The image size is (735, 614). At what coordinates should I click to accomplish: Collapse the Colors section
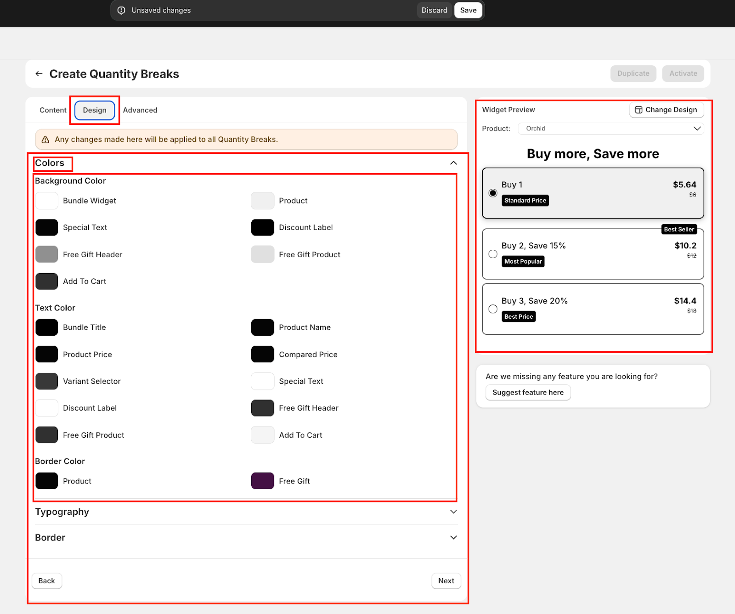tap(453, 163)
